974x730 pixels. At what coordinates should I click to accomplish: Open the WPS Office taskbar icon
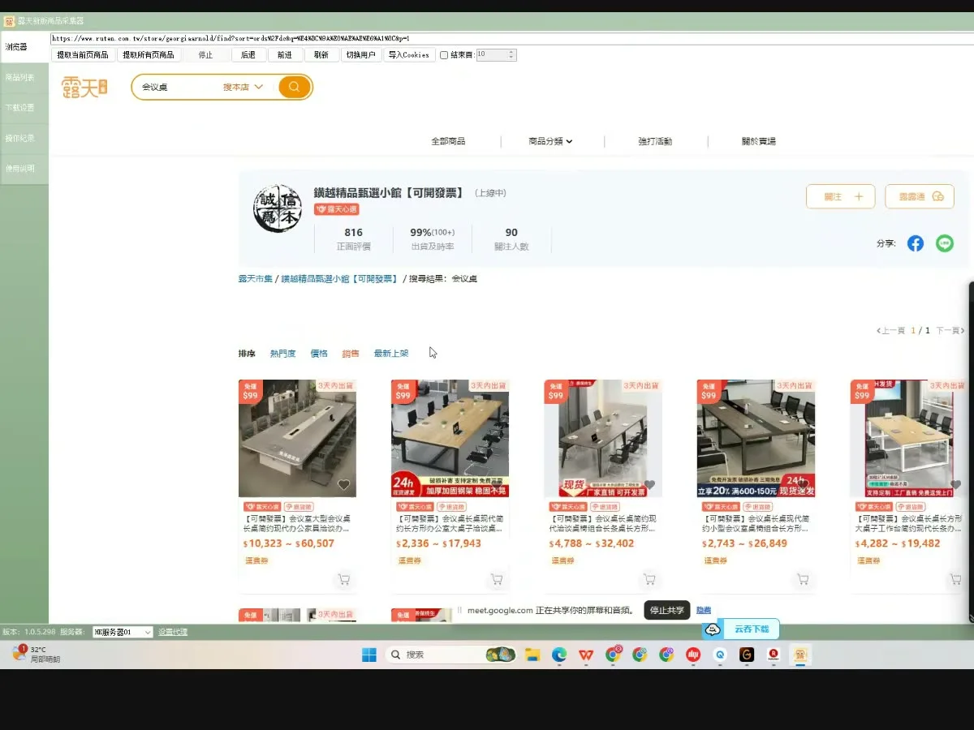(x=586, y=655)
